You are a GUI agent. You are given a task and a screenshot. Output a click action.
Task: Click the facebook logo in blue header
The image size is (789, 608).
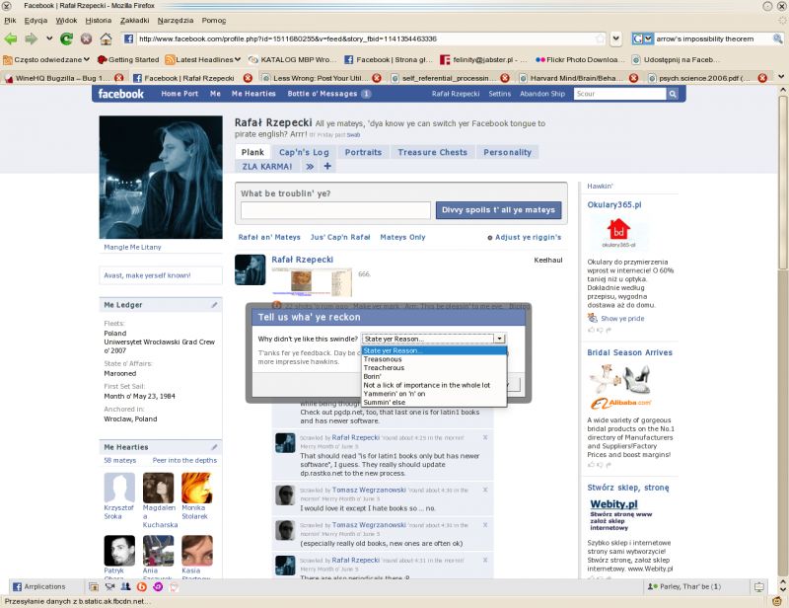pos(120,94)
